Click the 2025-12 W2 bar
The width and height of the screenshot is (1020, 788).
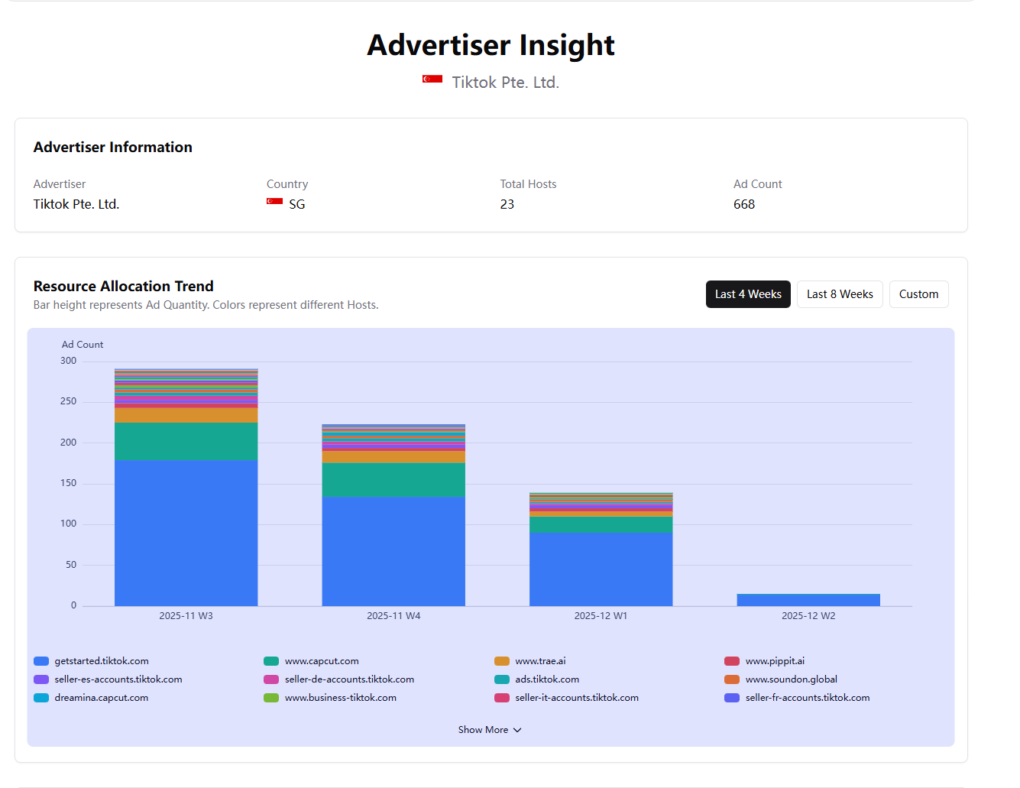coord(808,600)
